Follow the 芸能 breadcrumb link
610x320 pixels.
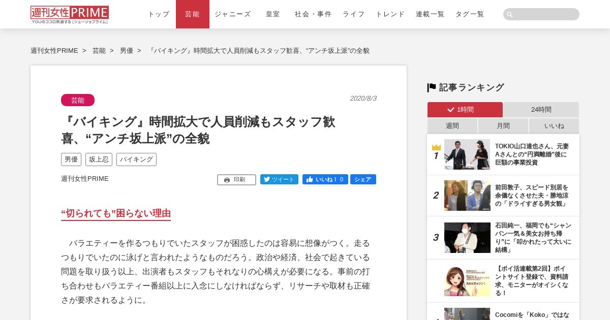[x=99, y=51]
